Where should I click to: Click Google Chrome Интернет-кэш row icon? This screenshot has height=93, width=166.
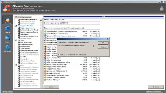[x=45, y=64]
